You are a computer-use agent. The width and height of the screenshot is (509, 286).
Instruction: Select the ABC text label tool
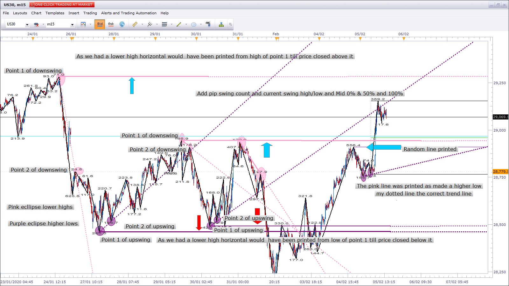tap(208, 24)
